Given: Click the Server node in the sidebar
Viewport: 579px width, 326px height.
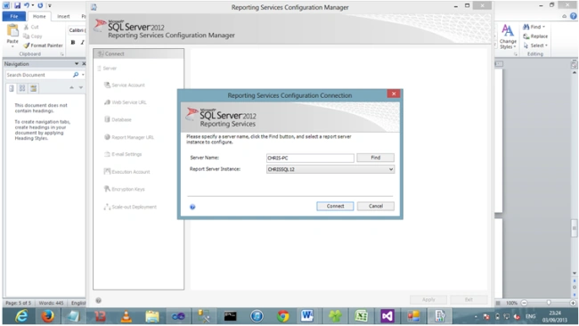Looking at the screenshot, I should click(x=110, y=69).
